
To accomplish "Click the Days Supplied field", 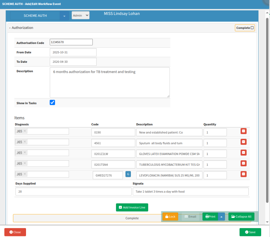I will (74, 191).
